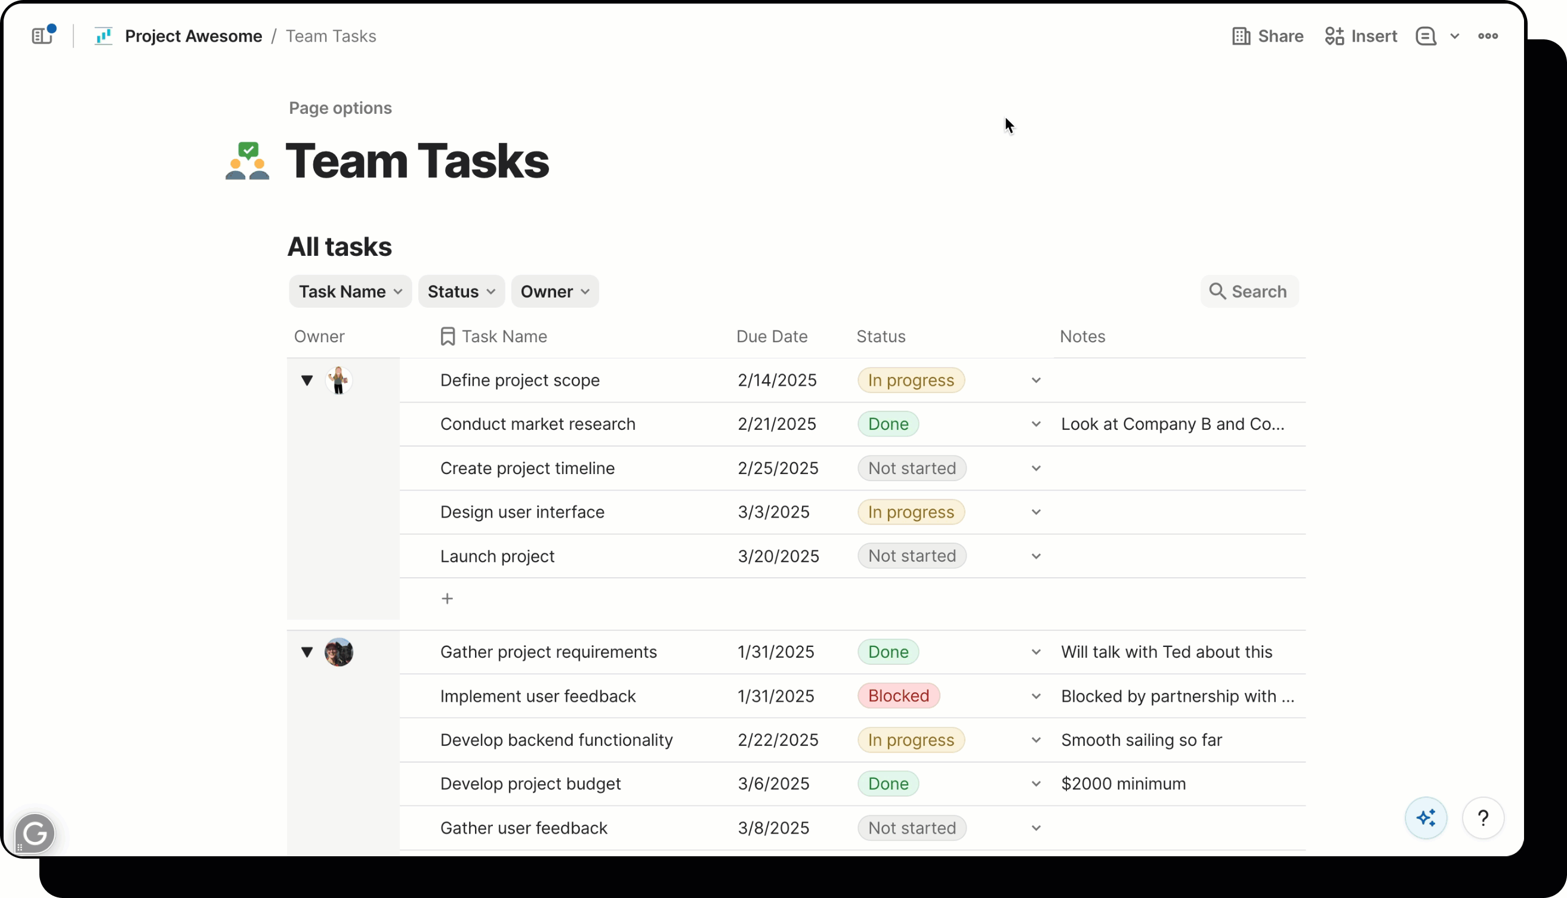Go to Project Awesome breadcrumb
Screen dimensions: 1567x898
click(x=193, y=36)
